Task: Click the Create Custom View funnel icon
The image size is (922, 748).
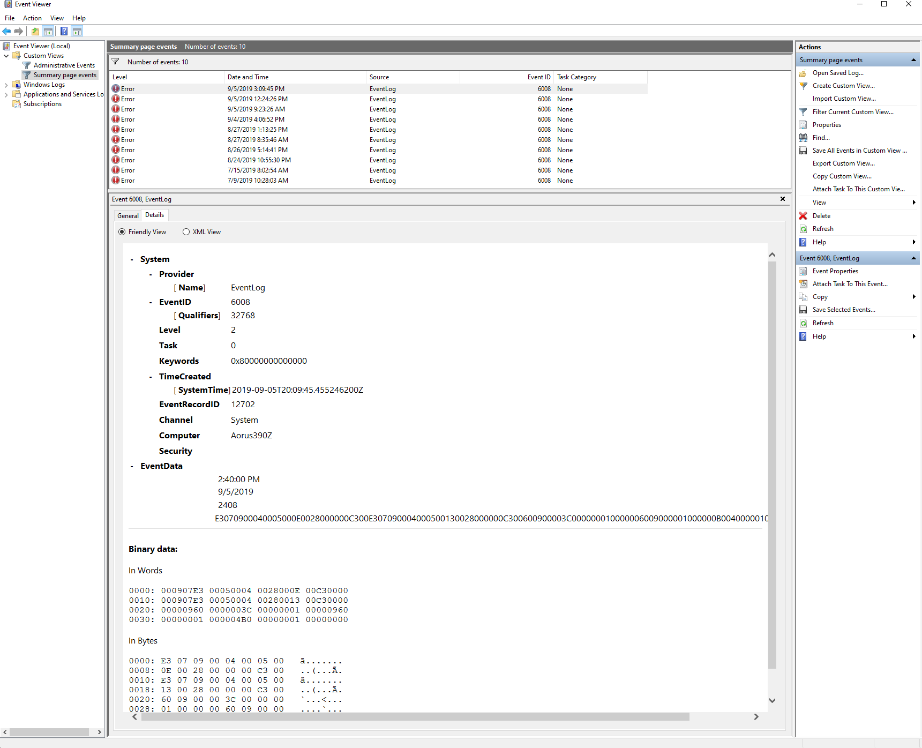Action: [803, 86]
